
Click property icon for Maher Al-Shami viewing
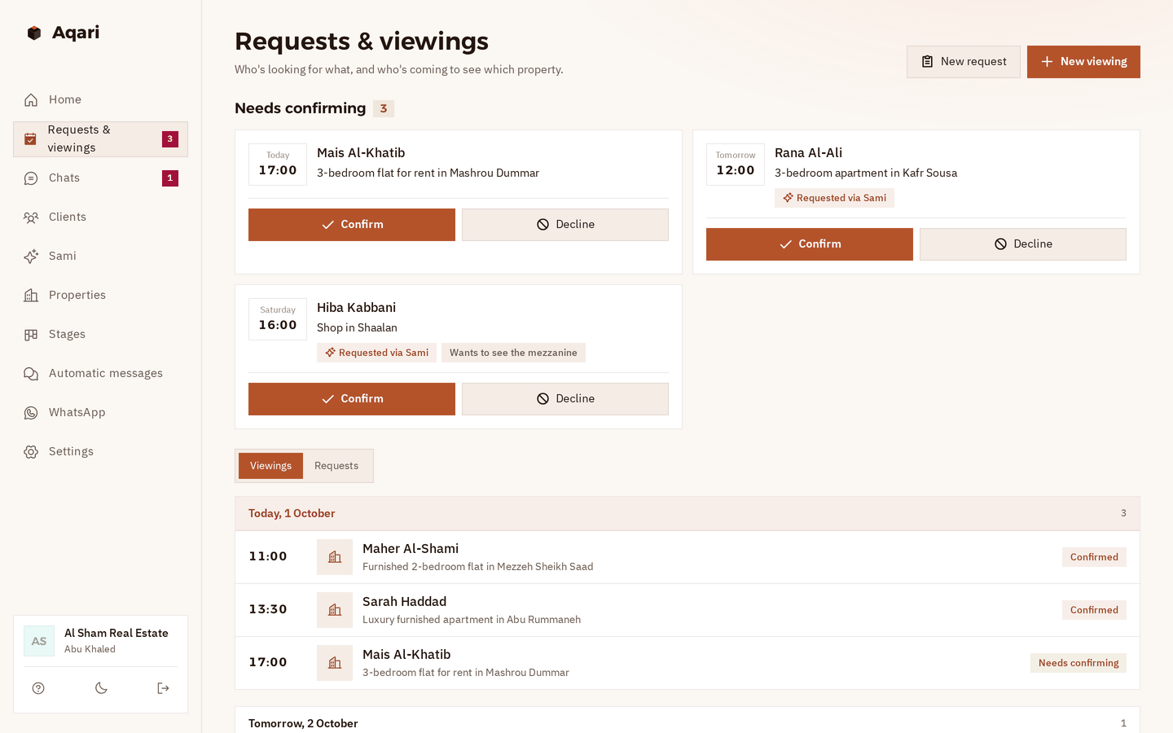335,557
